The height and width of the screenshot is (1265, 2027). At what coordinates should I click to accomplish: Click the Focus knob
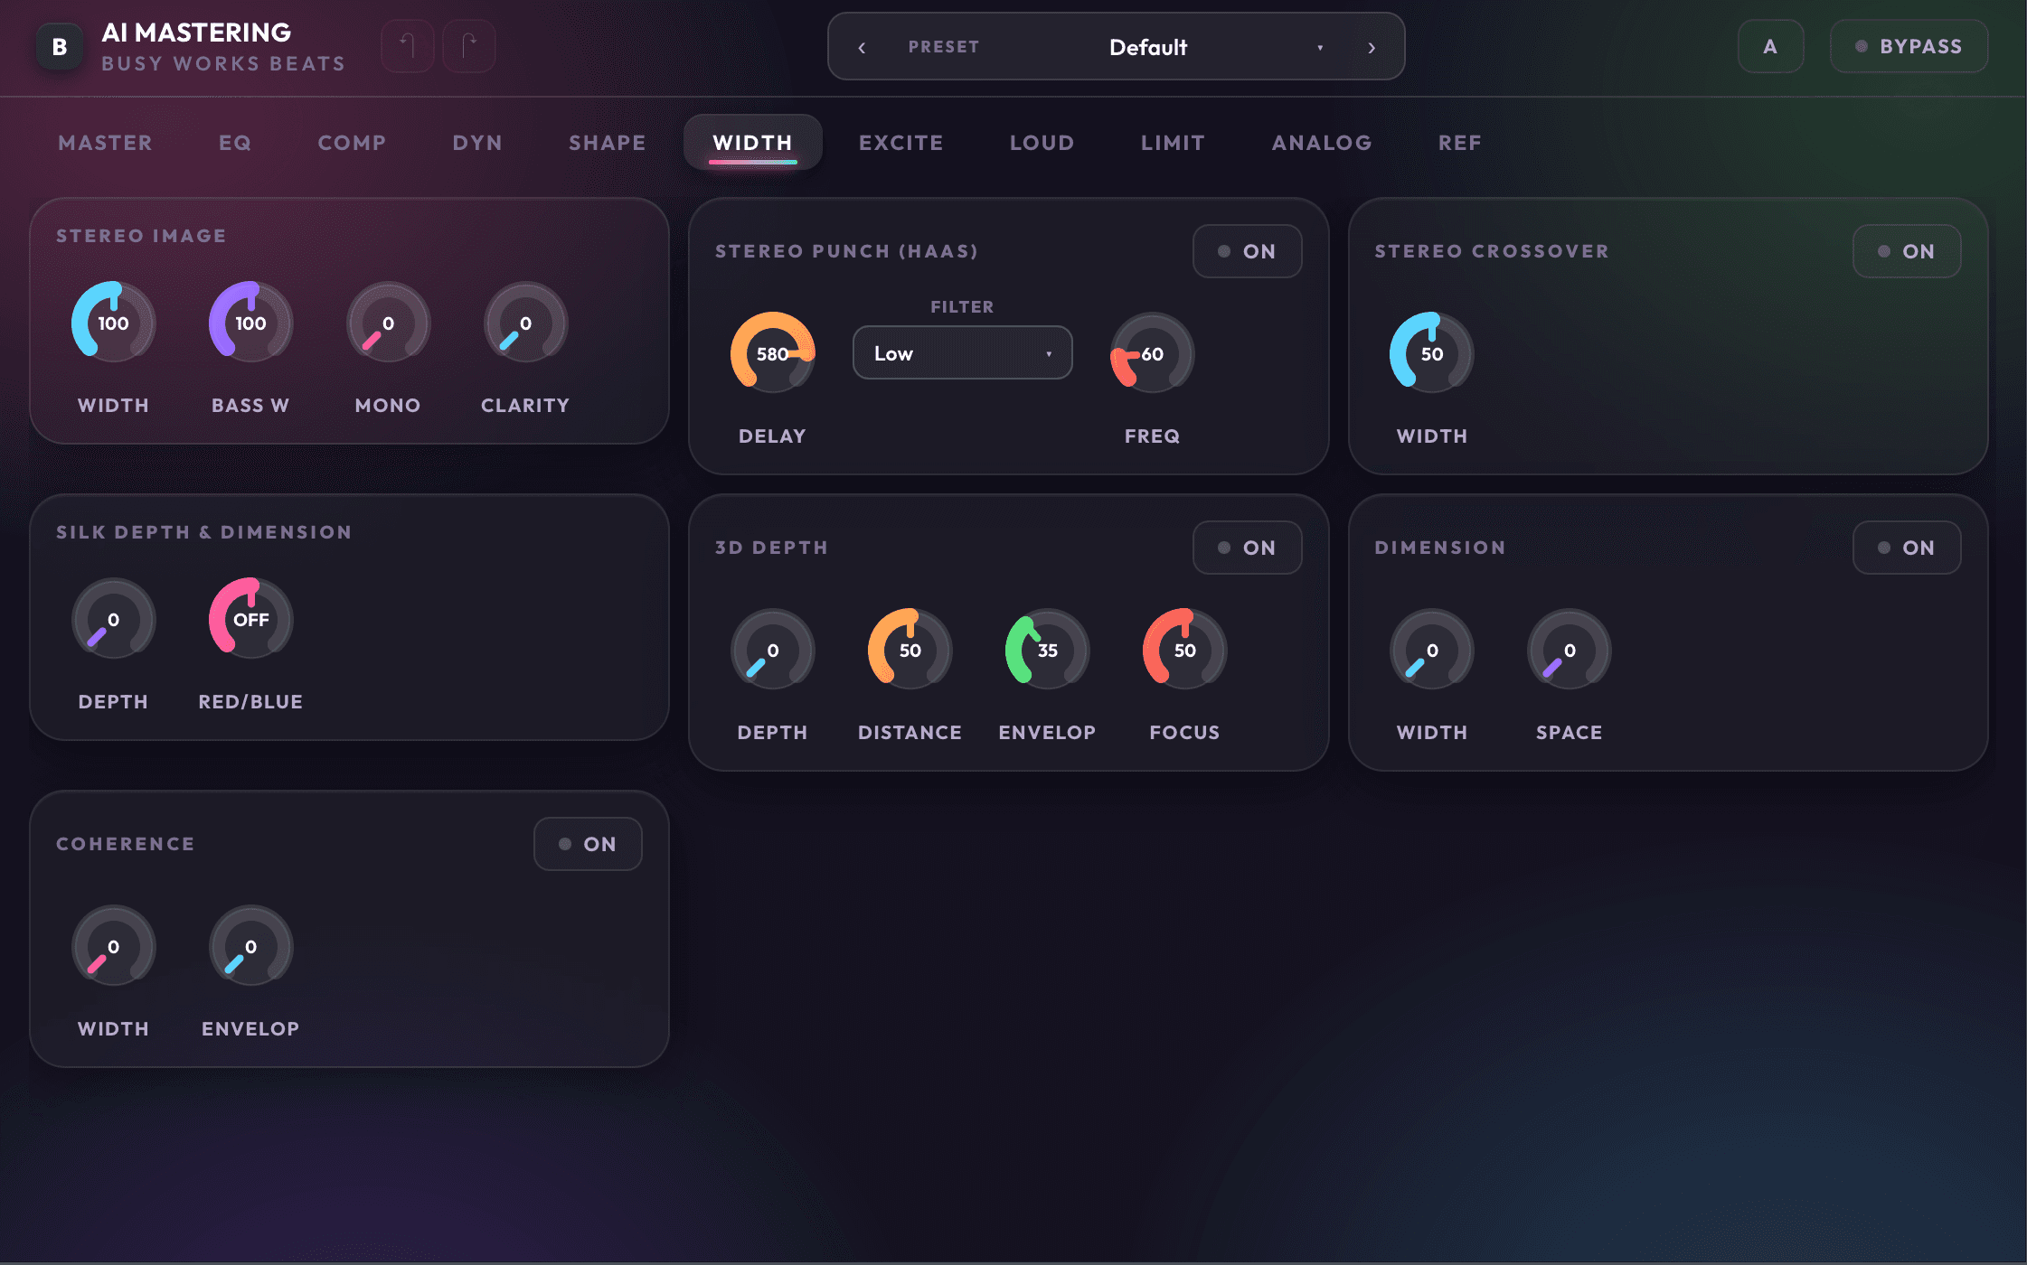1184,650
